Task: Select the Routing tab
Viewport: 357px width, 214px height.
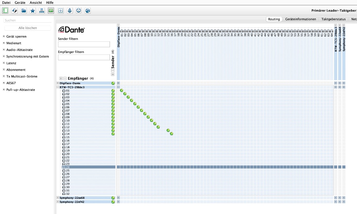Action: pos(274,19)
